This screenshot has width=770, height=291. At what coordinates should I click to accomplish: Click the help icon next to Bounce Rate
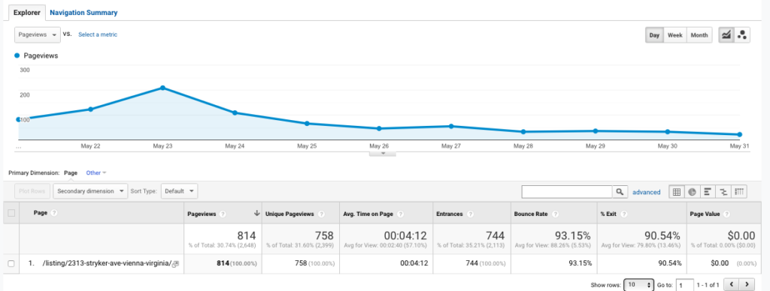(556, 214)
